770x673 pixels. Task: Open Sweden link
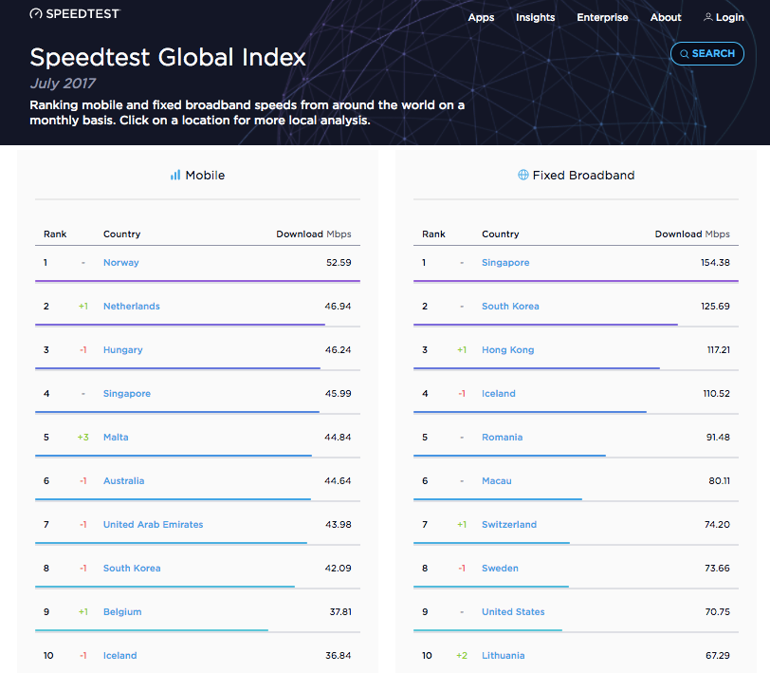[500, 569]
